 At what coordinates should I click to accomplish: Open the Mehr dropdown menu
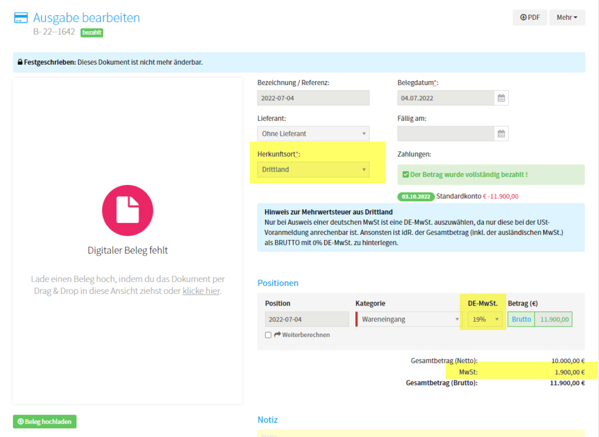(567, 17)
